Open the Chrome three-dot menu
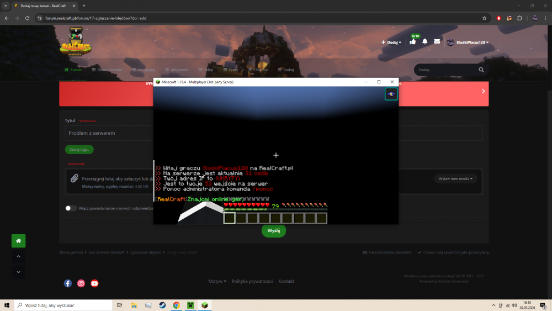The height and width of the screenshot is (311, 552). click(x=545, y=18)
